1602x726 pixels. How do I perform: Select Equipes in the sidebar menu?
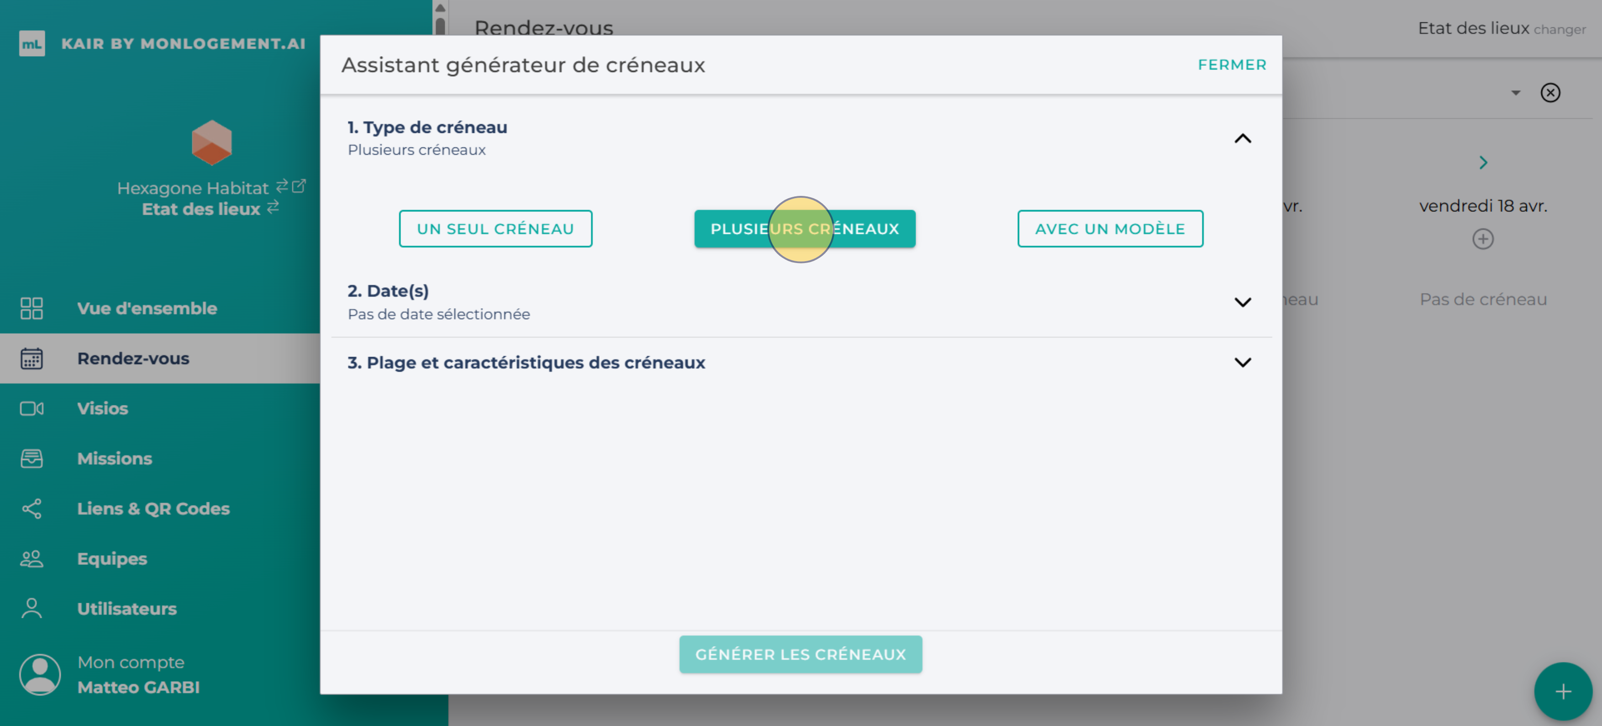click(x=112, y=558)
